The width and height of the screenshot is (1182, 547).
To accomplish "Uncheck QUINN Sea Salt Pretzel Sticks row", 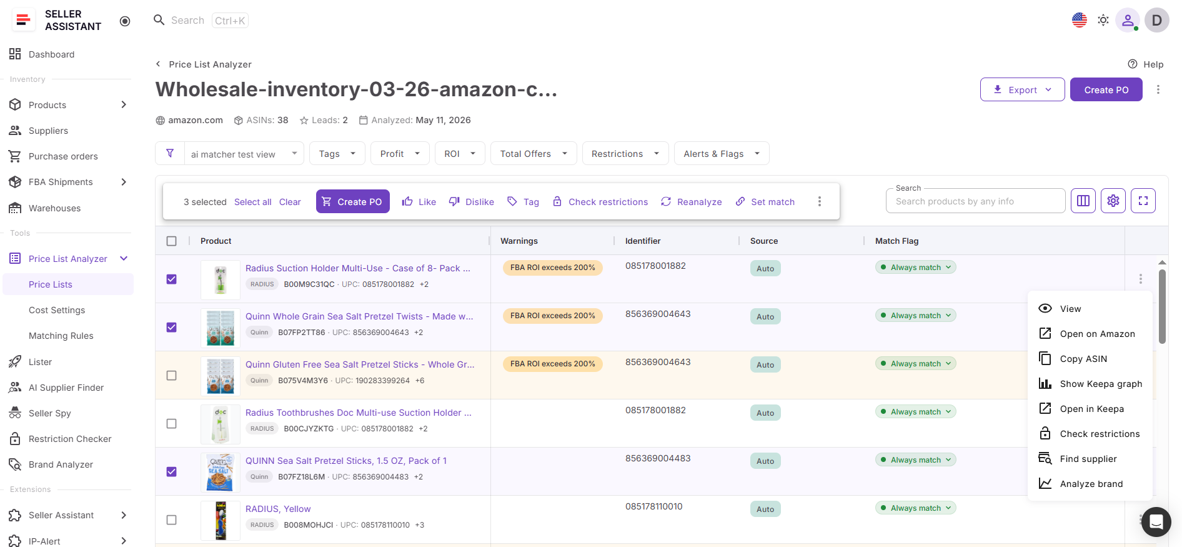I will click(172, 471).
